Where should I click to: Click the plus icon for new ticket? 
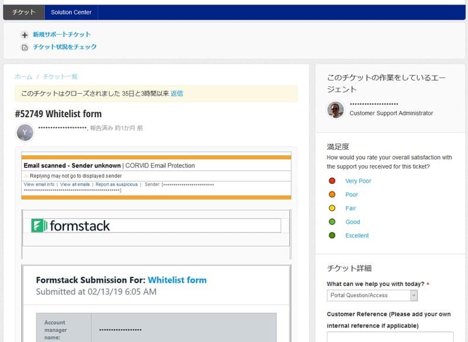(25, 35)
